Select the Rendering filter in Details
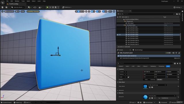 point(153,66)
